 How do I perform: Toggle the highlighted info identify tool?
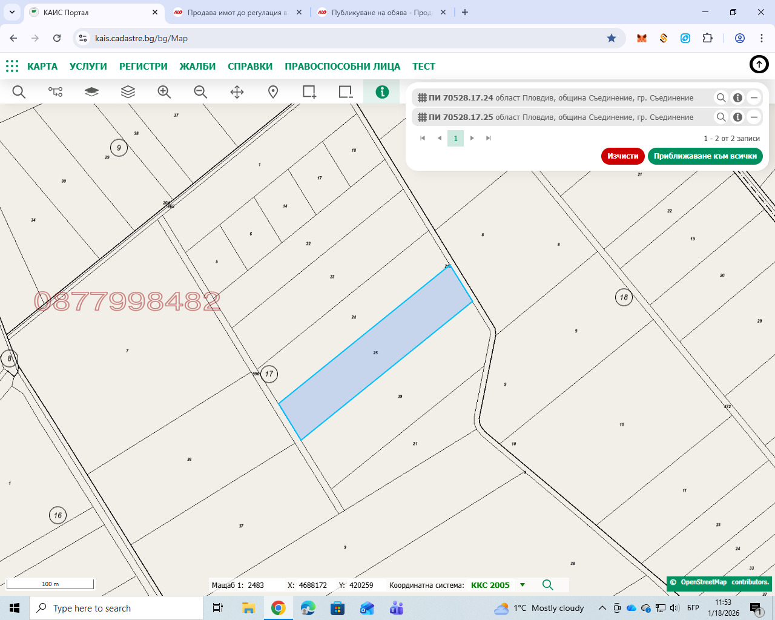coord(381,91)
